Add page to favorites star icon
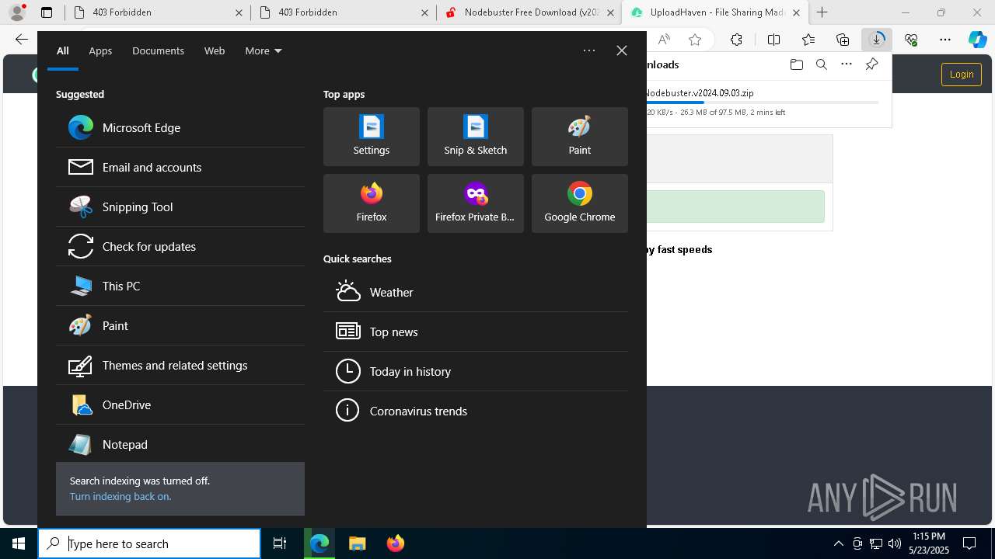The image size is (995, 559). pos(695,40)
